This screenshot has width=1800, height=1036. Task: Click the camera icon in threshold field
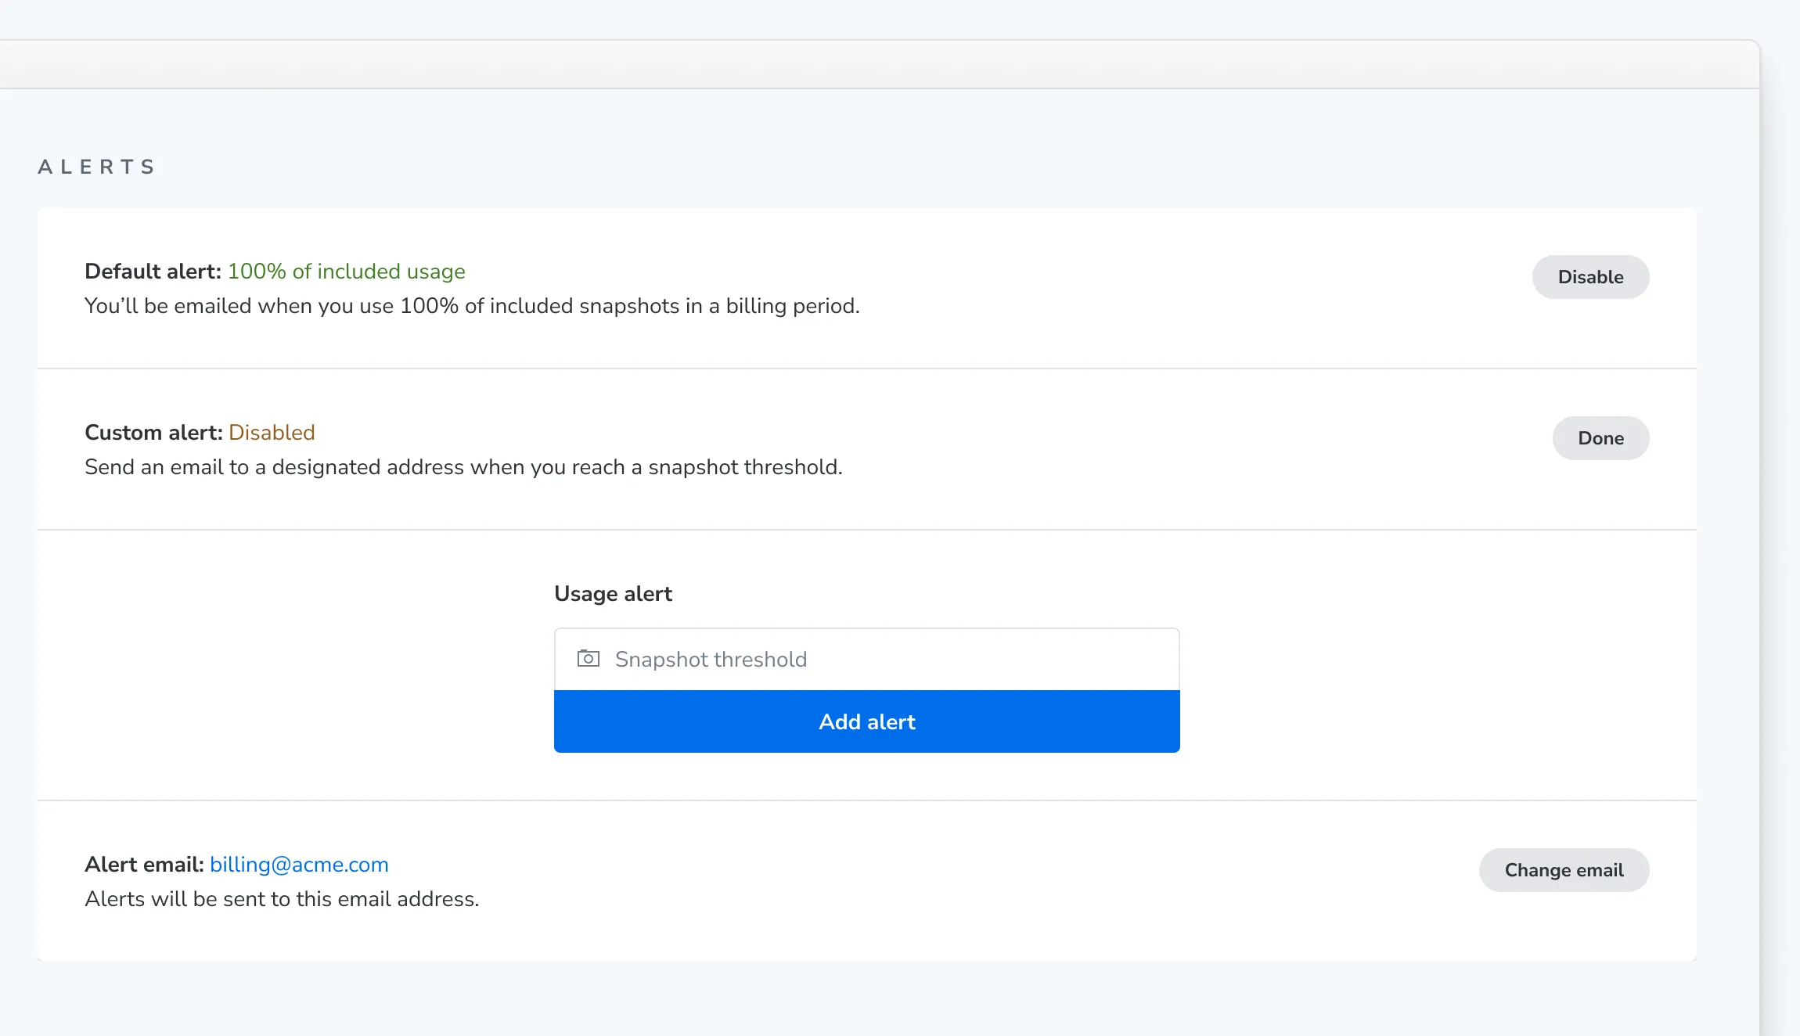[589, 659]
